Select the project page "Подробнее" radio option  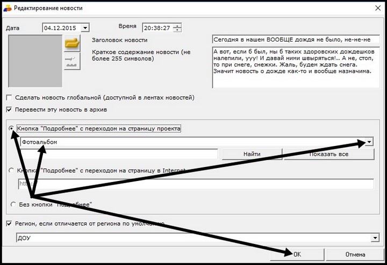point(12,129)
